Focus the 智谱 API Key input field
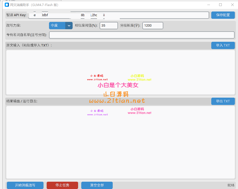 coord(119,15)
